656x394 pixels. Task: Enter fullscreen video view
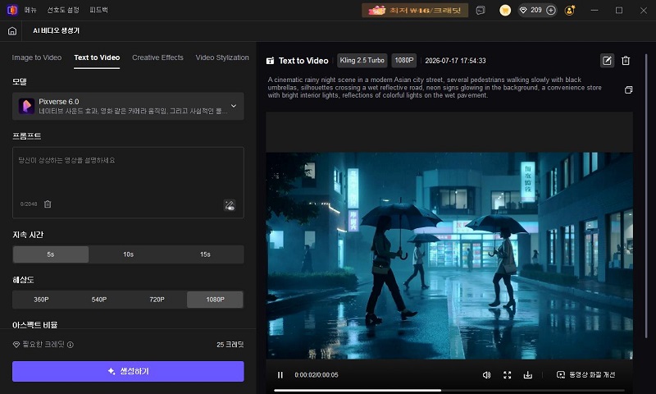(507, 375)
